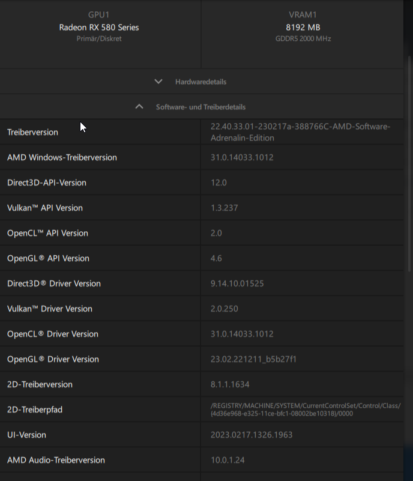Select the Radeon RX 580 Series text
413x481 pixels.
[x=99, y=27]
